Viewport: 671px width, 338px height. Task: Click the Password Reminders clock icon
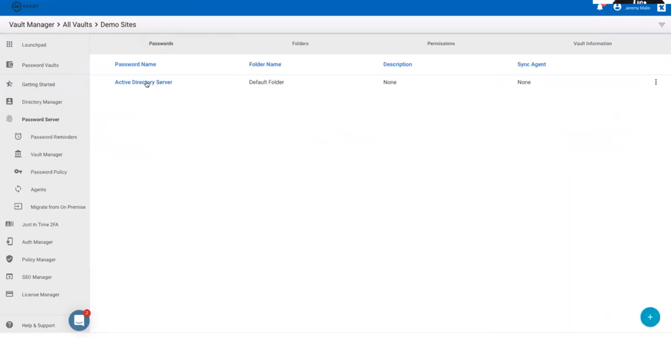[x=18, y=136]
